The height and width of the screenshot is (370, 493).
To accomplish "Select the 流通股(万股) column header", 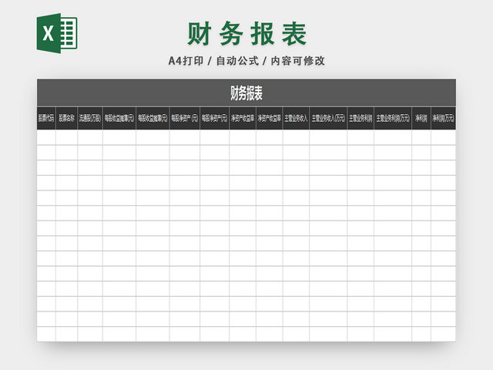I will [x=90, y=118].
